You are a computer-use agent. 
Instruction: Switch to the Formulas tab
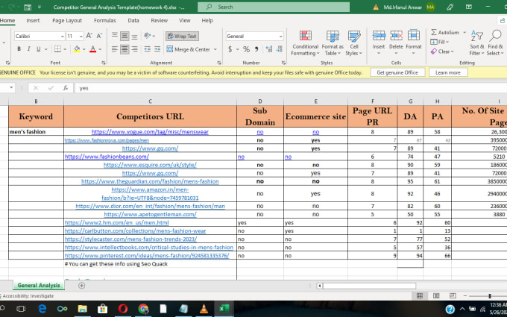coord(105,20)
